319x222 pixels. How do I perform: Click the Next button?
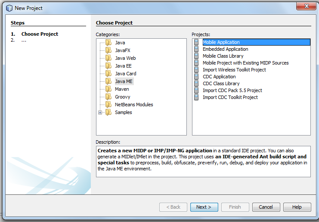204,207
